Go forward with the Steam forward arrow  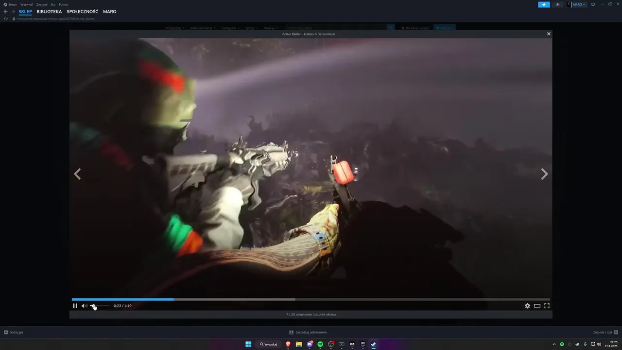tap(13, 12)
